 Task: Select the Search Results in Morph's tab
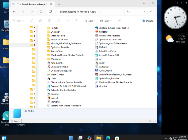tap(32, 4)
